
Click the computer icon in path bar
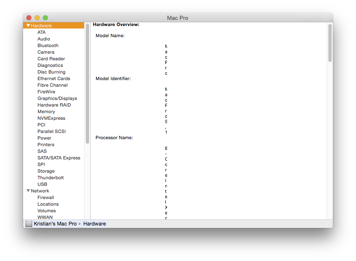point(29,224)
